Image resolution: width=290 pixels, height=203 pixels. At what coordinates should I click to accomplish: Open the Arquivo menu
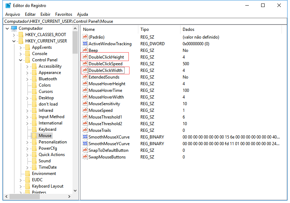(13, 14)
